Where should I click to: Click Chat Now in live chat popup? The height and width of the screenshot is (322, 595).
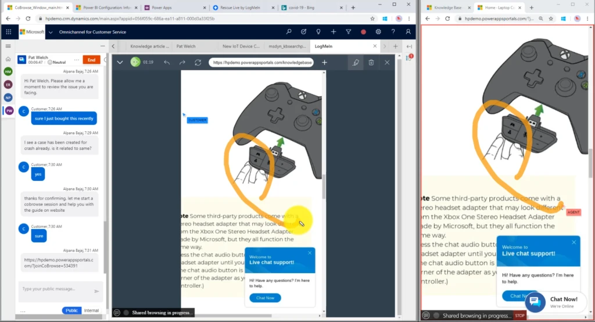265,298
